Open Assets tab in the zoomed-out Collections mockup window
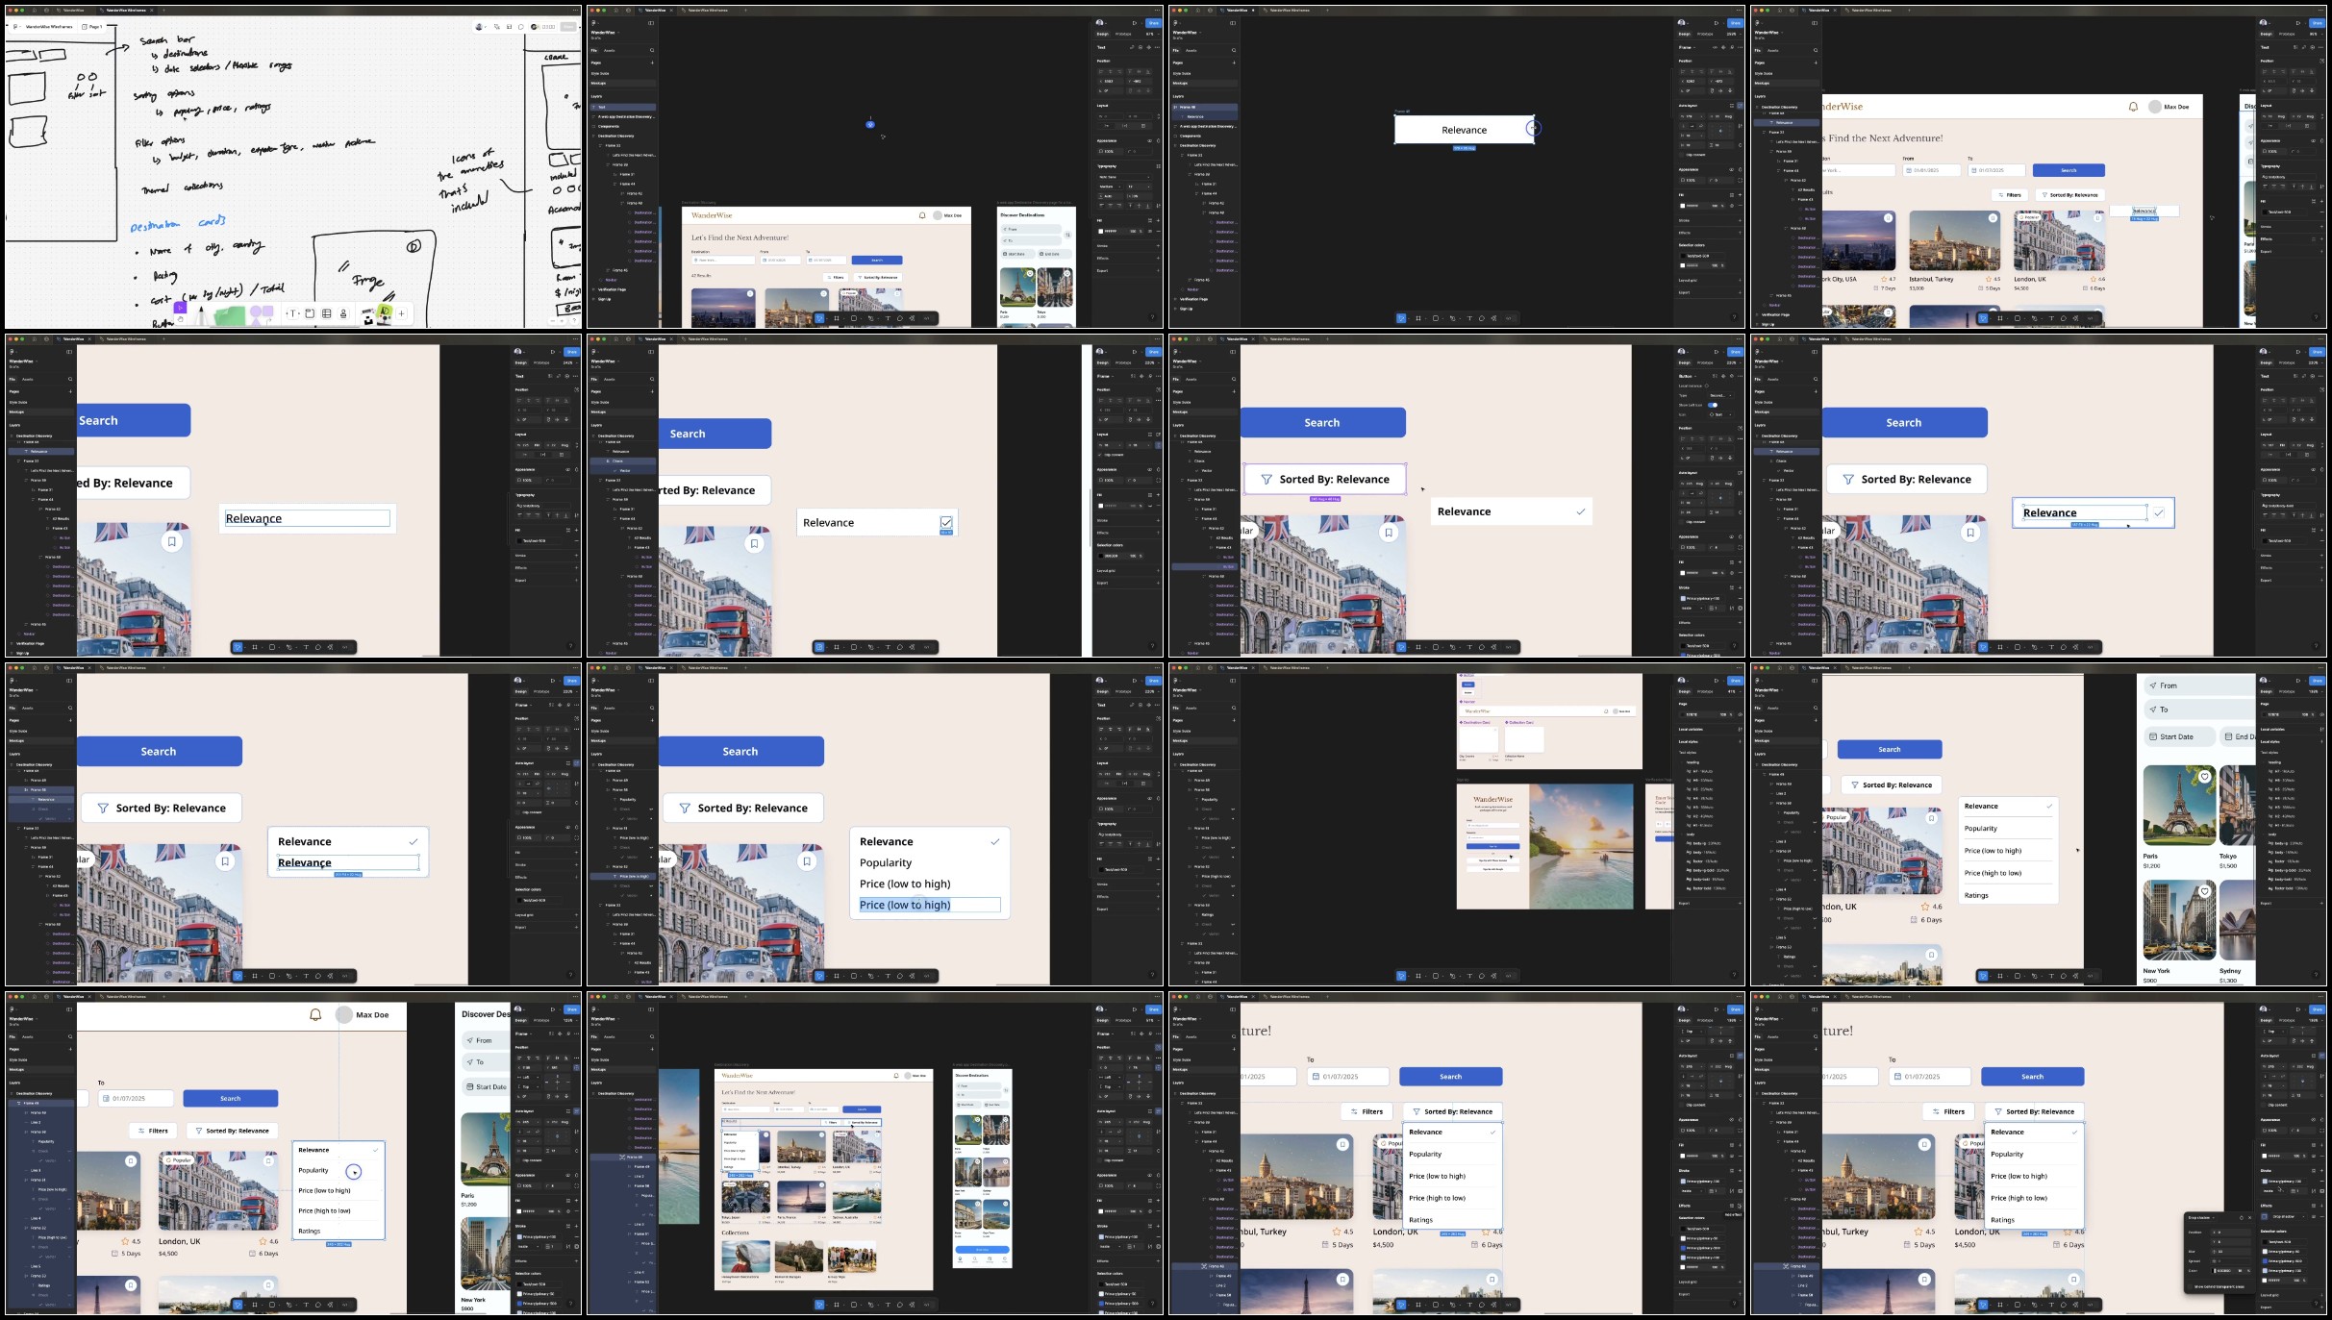Viewport: 2332px width, 1320px height. pos(610,1037)
